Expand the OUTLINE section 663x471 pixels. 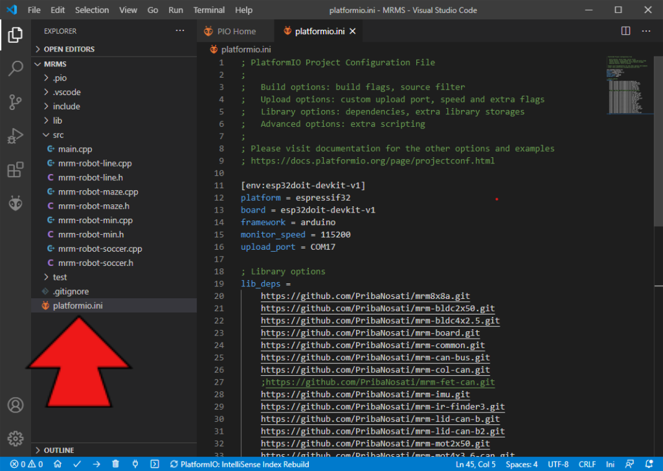click(x=58, y=450)
